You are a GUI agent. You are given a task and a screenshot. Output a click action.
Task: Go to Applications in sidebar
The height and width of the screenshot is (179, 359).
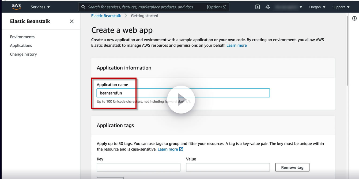pos(21,45)
